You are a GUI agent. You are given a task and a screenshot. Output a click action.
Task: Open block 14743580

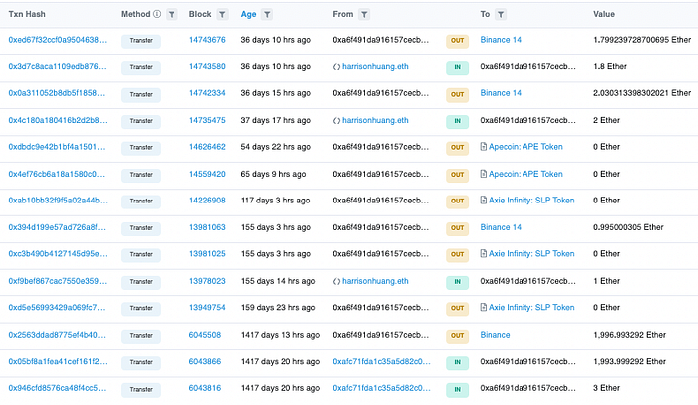(207, 66)
